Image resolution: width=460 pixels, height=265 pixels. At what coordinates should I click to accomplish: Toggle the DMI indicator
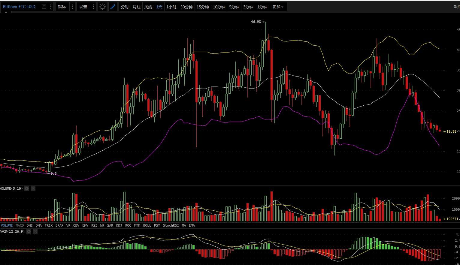(29, 225)
